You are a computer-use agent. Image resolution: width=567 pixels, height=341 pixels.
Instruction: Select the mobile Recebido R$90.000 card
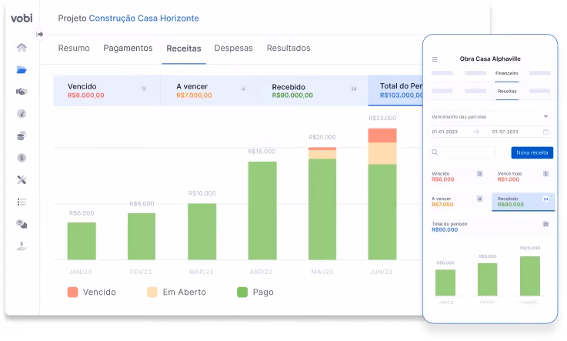[523, 202]
